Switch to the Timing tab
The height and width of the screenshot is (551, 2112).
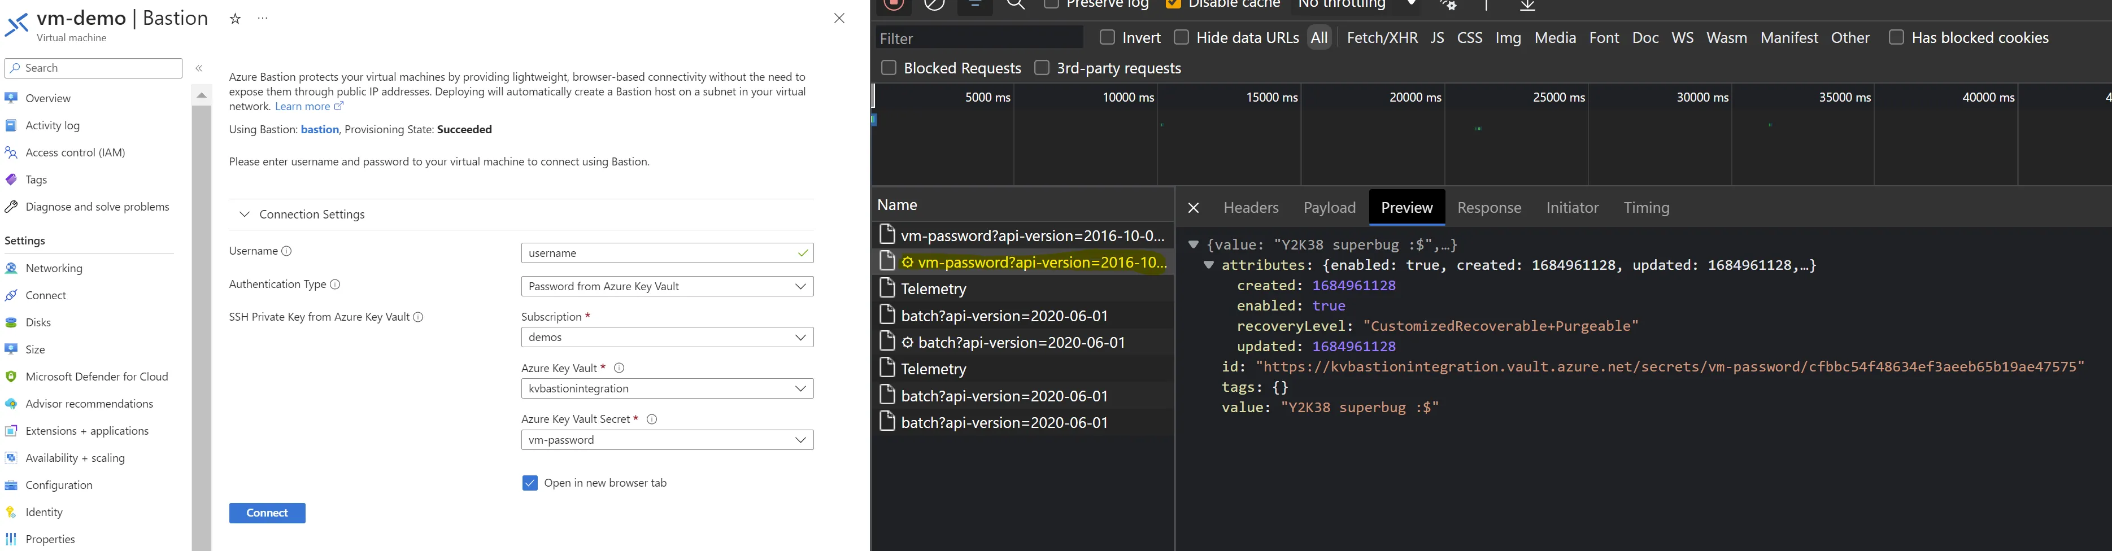(x=1647, y=207)
